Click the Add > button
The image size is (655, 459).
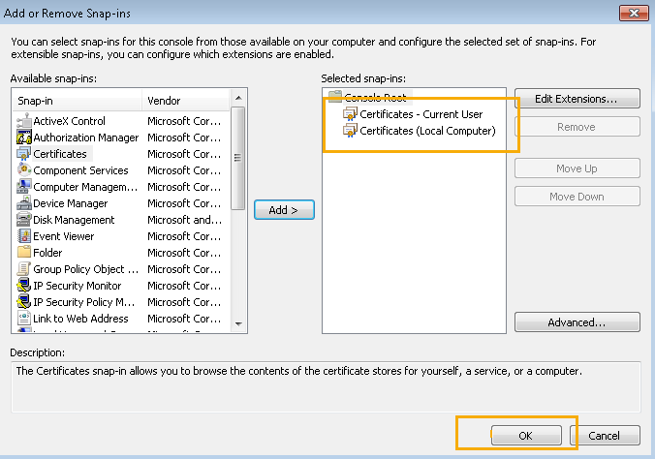click(284, 210)
